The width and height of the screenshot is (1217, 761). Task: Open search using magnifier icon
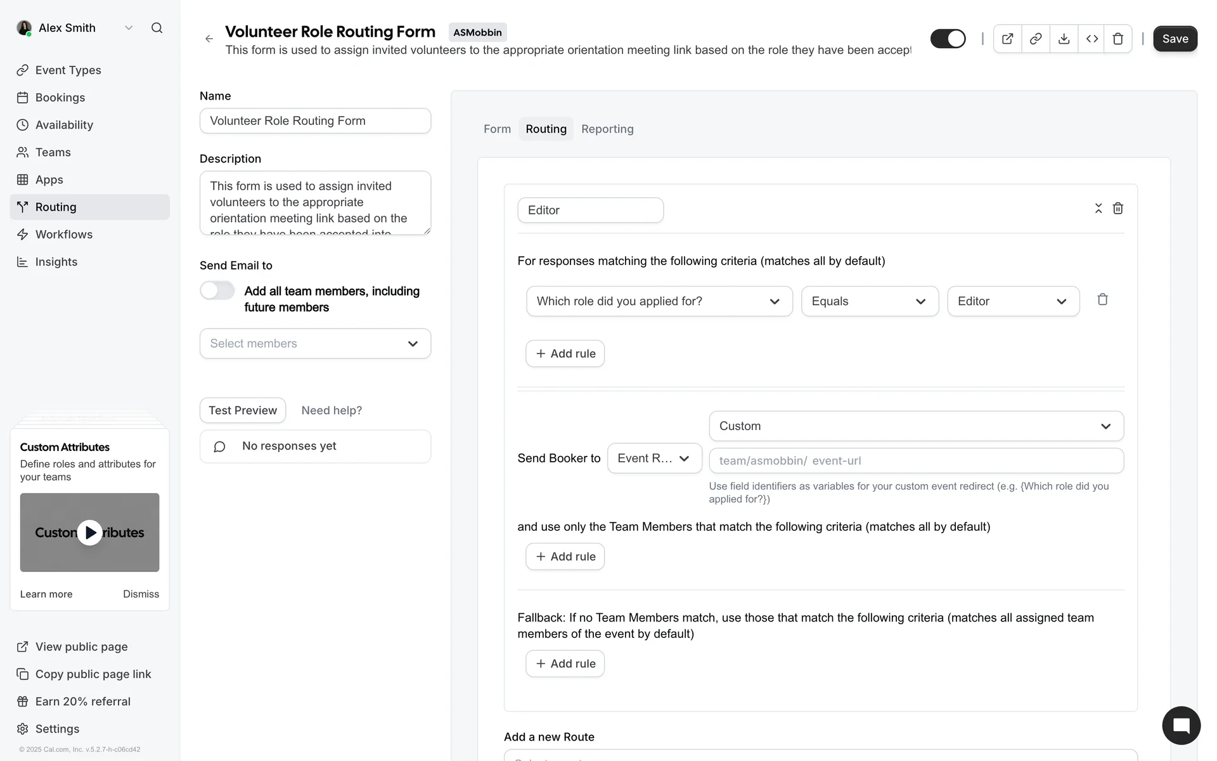[157, 28]
